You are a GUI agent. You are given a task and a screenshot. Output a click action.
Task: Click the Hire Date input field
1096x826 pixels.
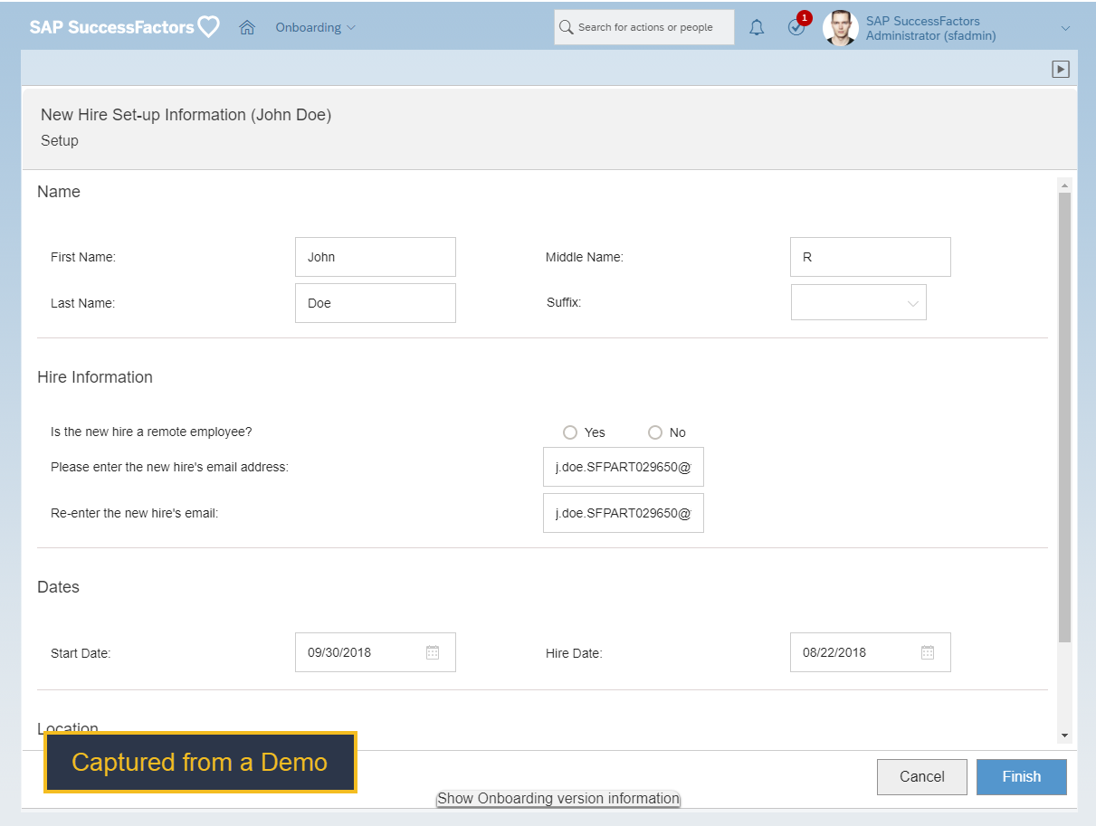tap(871, 652)
